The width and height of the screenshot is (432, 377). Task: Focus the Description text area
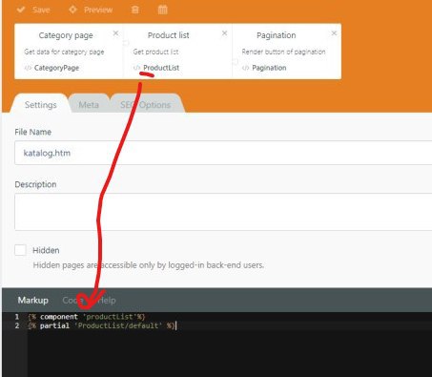tap(223, 212)
